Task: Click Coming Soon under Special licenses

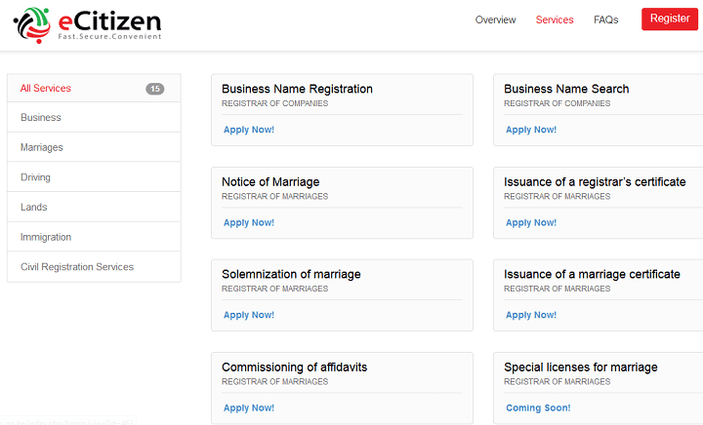Action: coord(538,408)
